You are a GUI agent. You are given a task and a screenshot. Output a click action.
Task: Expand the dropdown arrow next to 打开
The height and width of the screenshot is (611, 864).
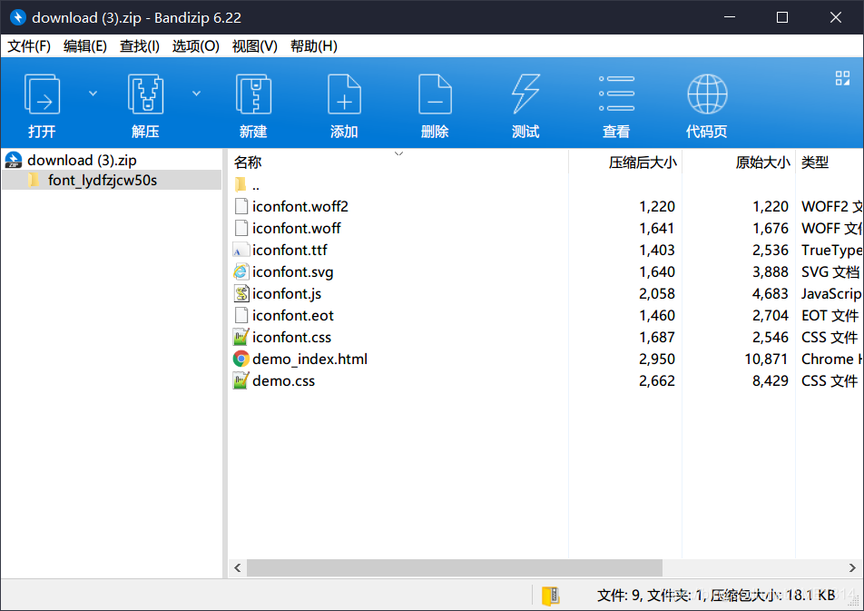(x=93, y=94)
